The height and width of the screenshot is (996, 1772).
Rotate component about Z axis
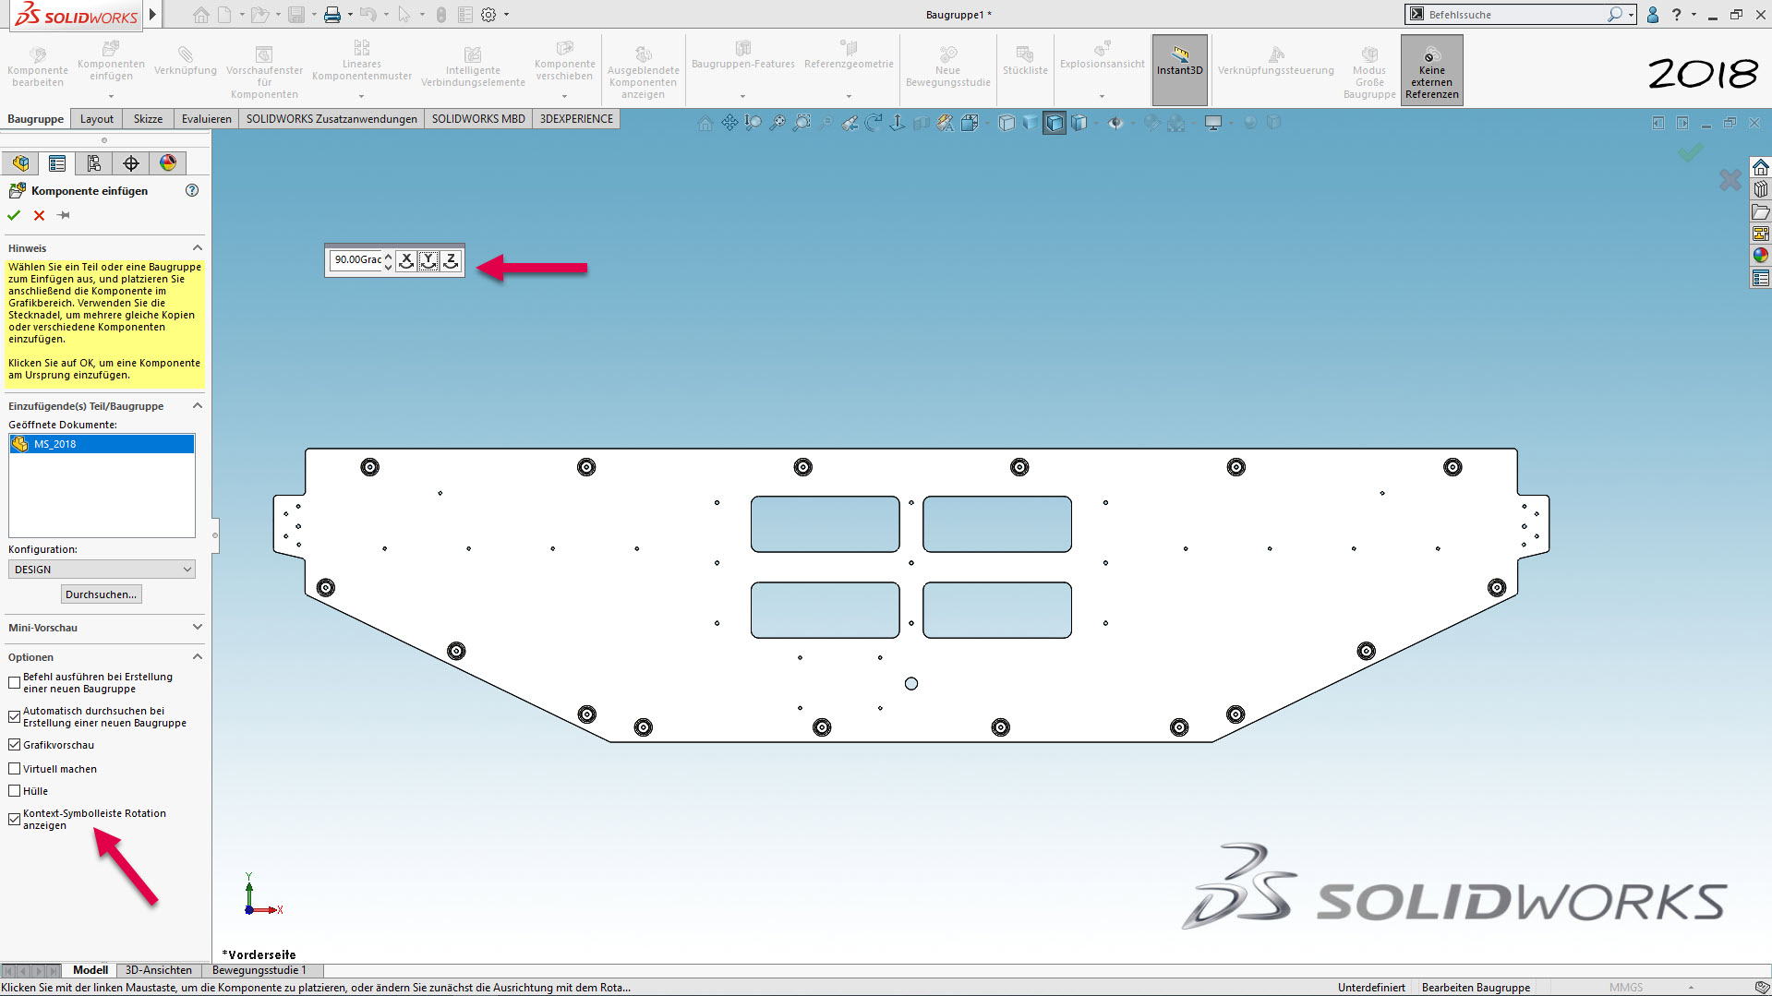tap(451, 260)
